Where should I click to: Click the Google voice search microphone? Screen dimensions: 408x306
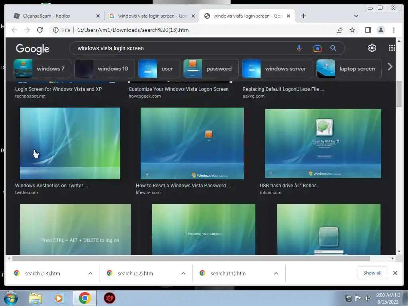(299, 48)
